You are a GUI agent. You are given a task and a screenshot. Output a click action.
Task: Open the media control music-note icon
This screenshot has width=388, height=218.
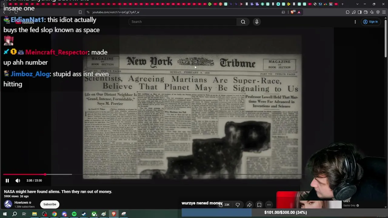tap(354, 12)
